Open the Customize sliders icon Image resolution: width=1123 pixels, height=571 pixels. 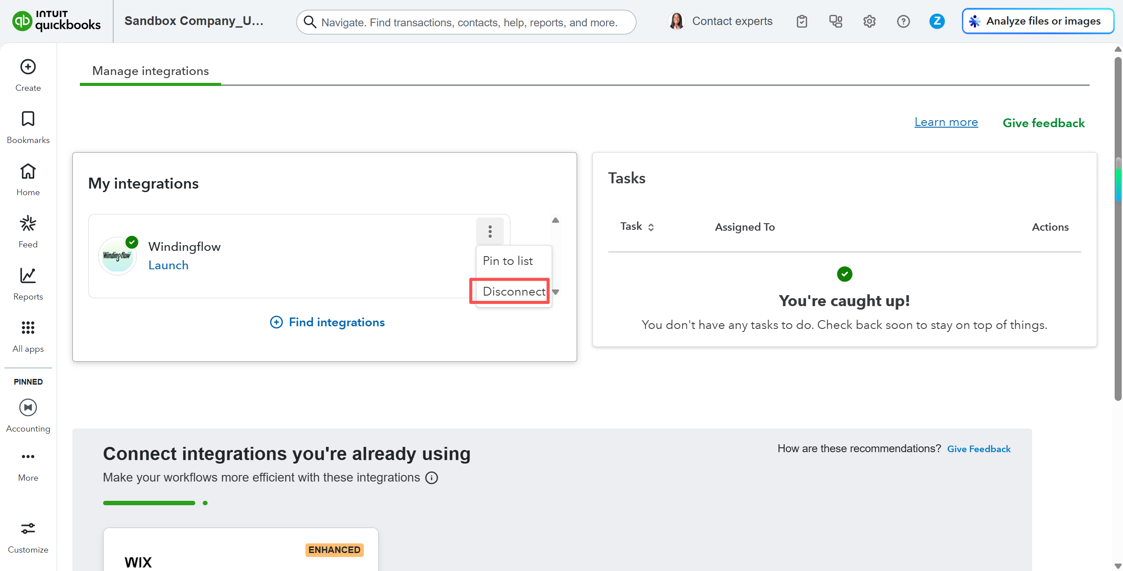[x=28, y=528]
